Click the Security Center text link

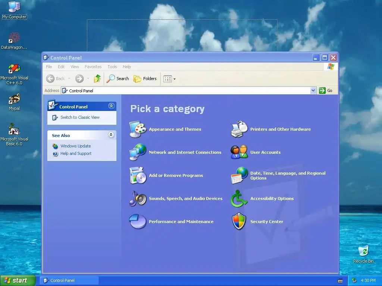267,222
